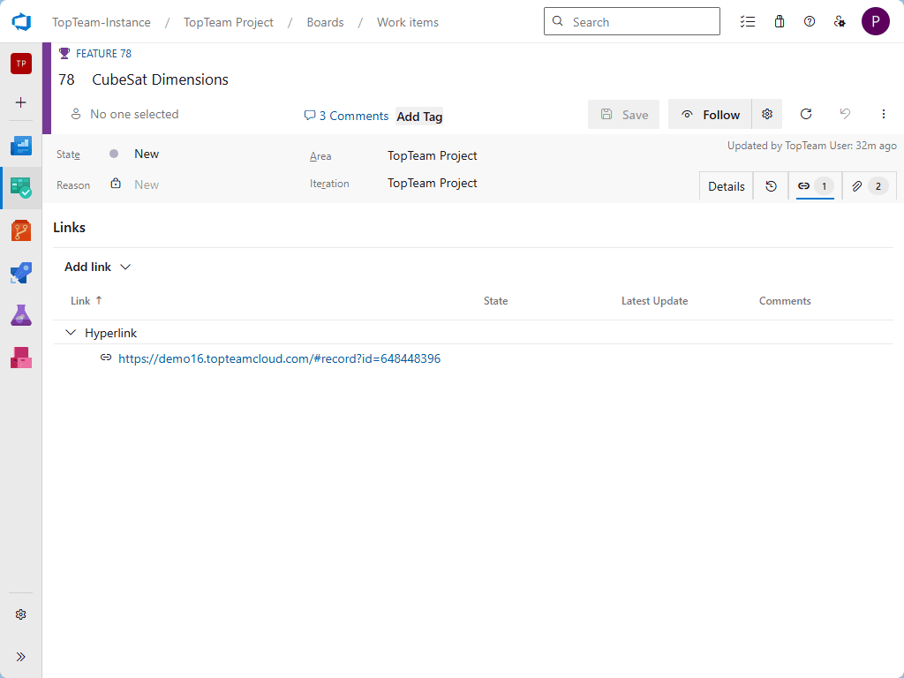Open Test Plans flask icon
904x678 pixels.
[x=21, y=315]
